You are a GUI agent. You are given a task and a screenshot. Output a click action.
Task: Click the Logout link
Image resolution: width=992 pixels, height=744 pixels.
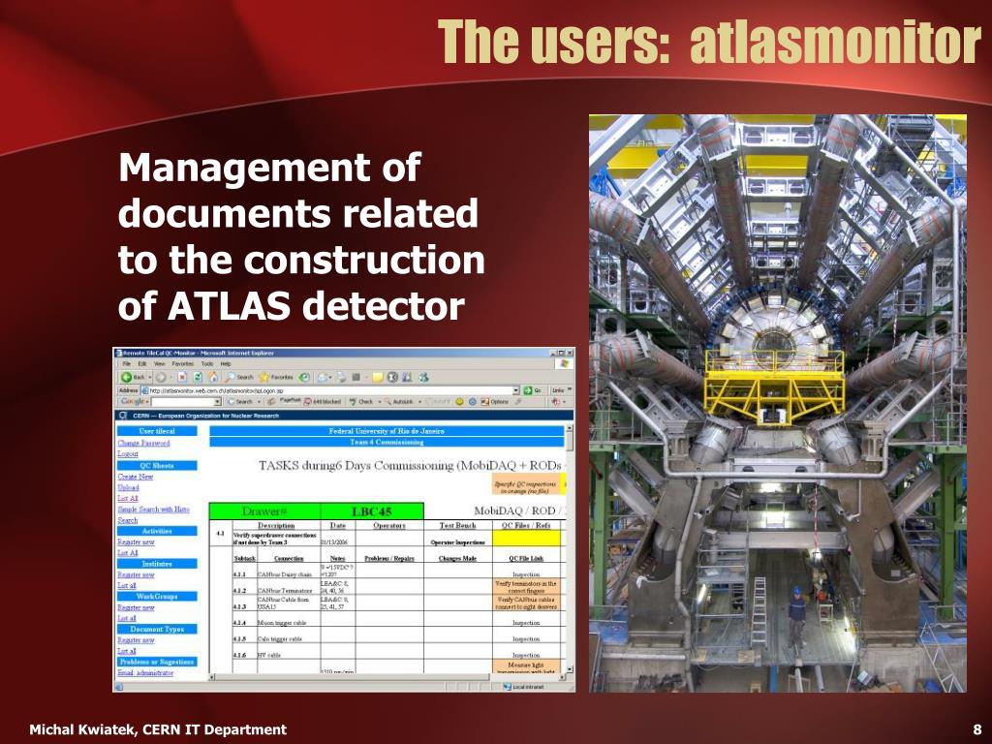(128, 453)
